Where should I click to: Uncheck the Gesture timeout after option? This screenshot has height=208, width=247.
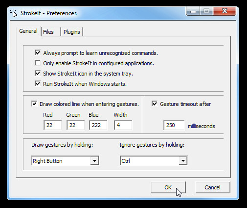[155, 104]
